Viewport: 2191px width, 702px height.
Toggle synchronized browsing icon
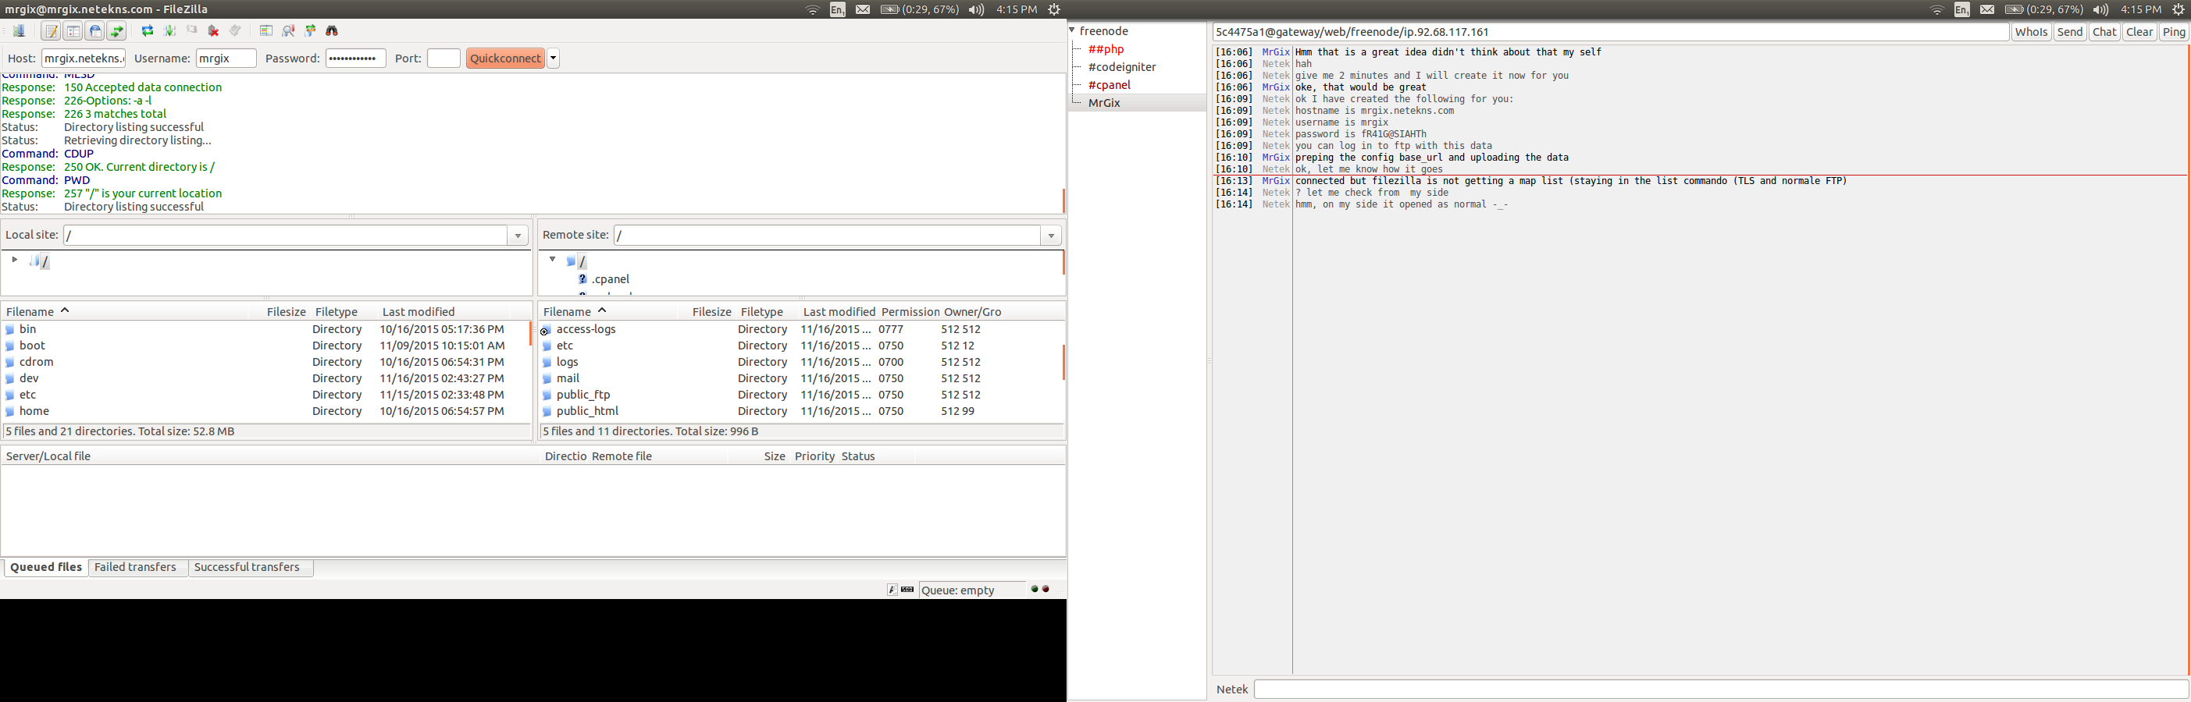311,31
